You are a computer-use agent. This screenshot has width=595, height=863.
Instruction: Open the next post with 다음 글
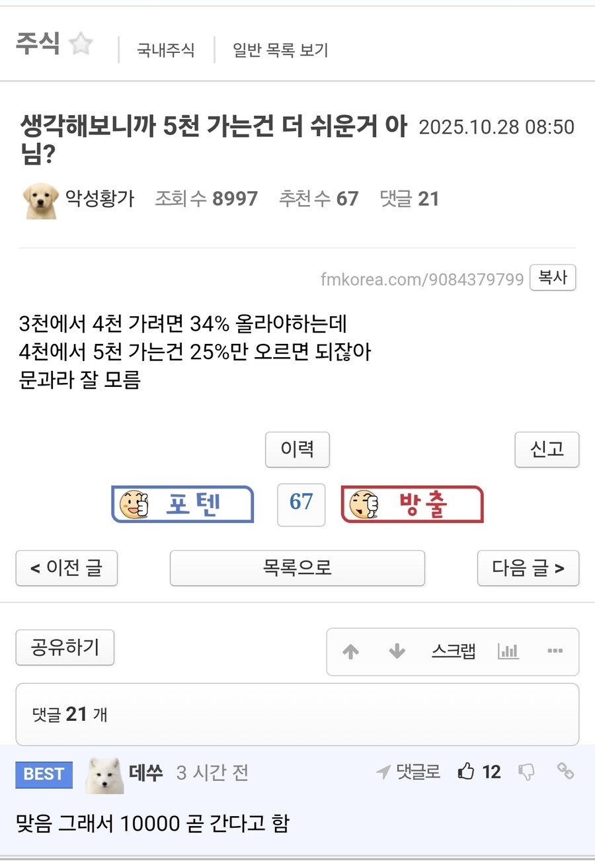[x=528, y=568]
